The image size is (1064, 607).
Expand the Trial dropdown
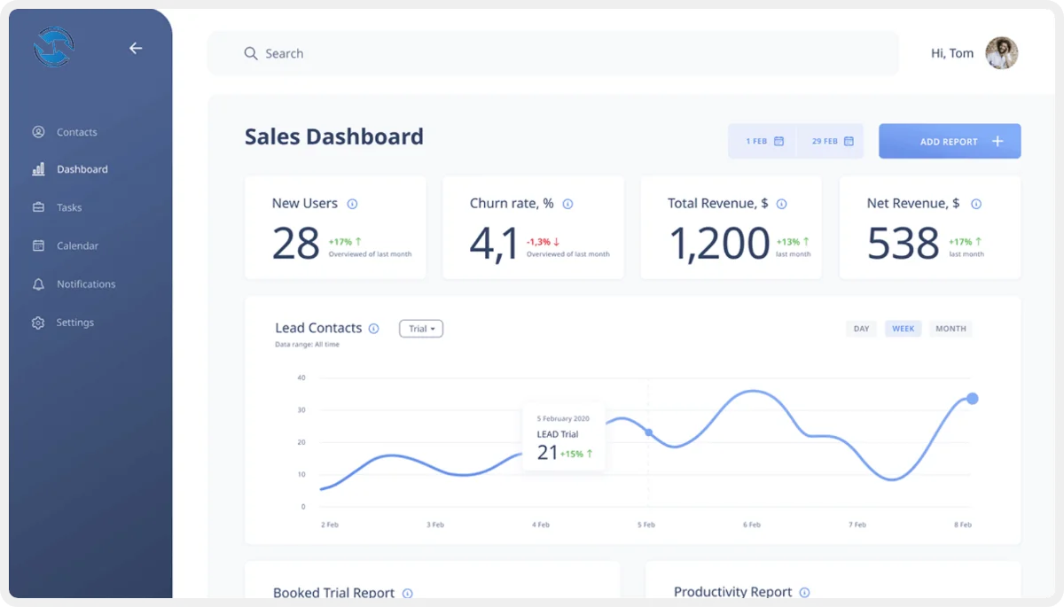(x=421, y=329)
